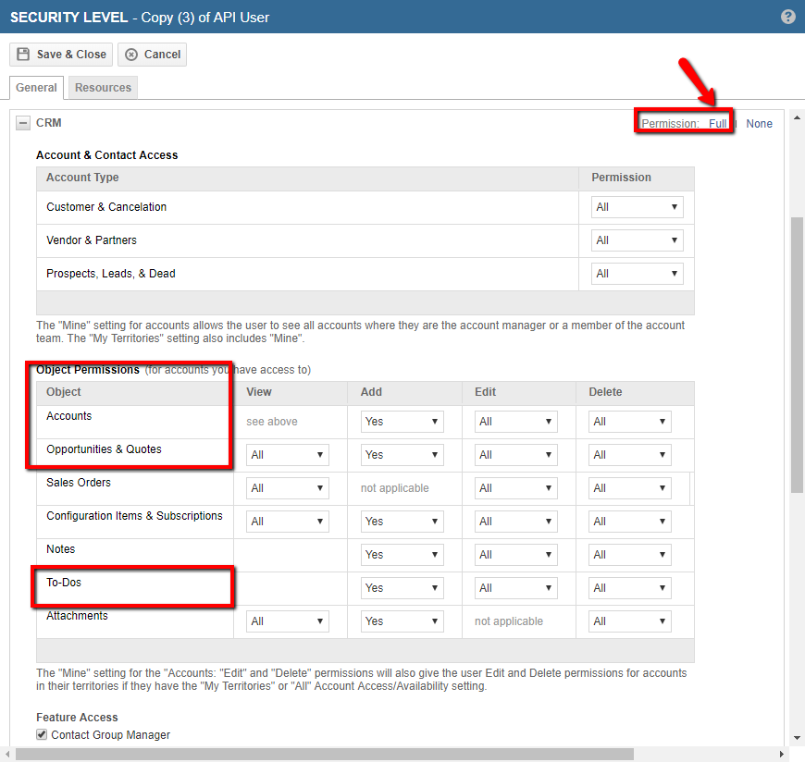Viewport: 805px width, 762px height.
Task: Click the horizontal scrollbar thumb
Action: (x=325, y=754)
